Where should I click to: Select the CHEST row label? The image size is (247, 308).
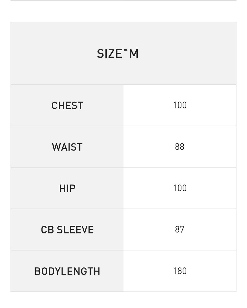67,105
